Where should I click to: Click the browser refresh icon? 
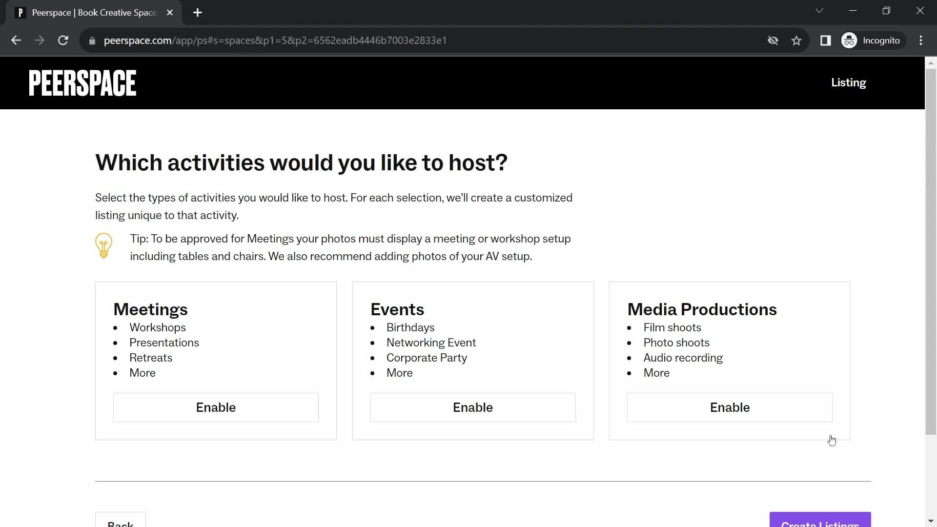click(x=63, y=40)
